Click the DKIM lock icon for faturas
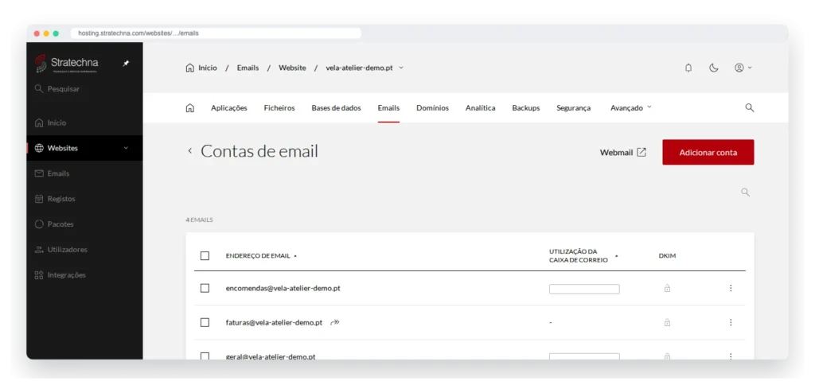The height and width of the screenshot is (389, 815). (x=668, y=322)
